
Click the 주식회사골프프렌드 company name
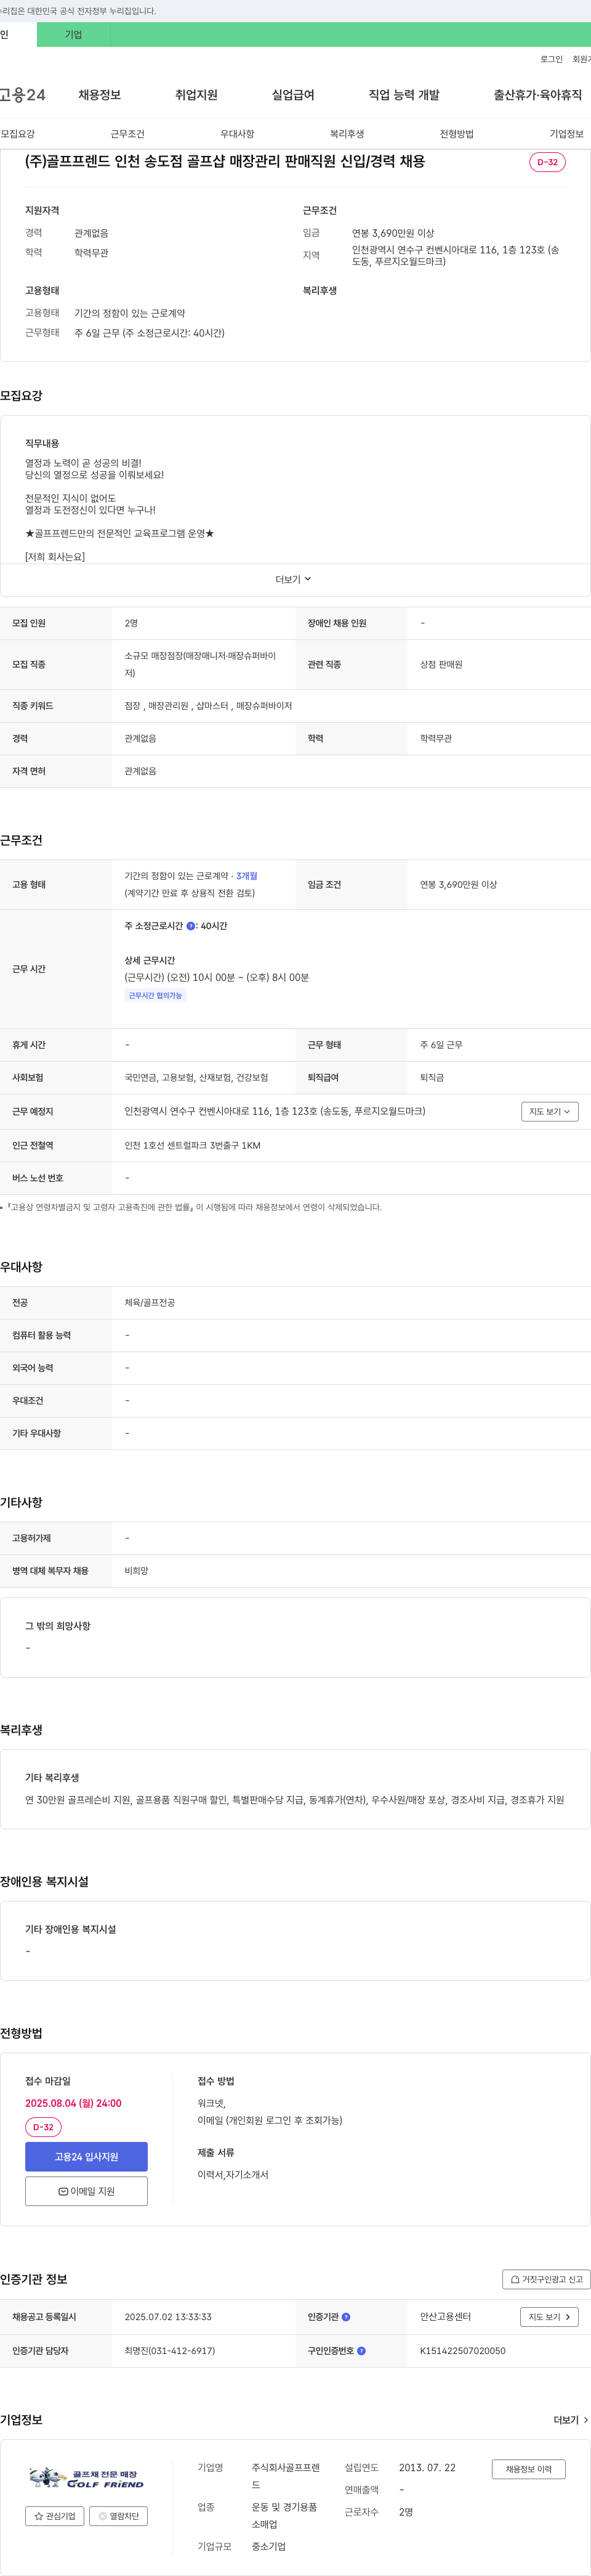[286, 2476]
